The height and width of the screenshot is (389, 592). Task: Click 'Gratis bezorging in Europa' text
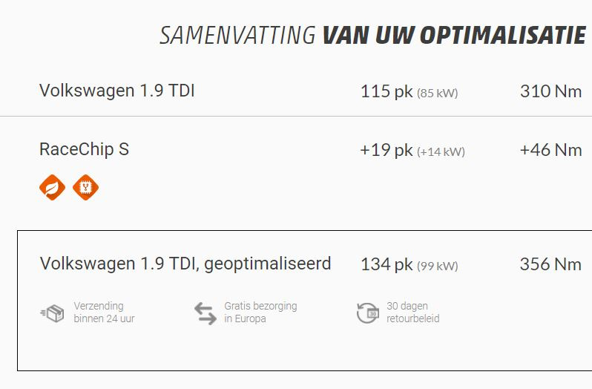coord(260,313)
